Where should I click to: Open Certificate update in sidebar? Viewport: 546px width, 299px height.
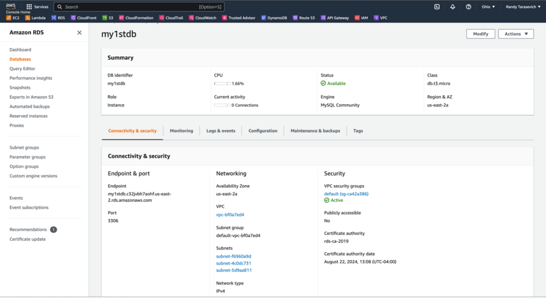click(x=28, y=239)
